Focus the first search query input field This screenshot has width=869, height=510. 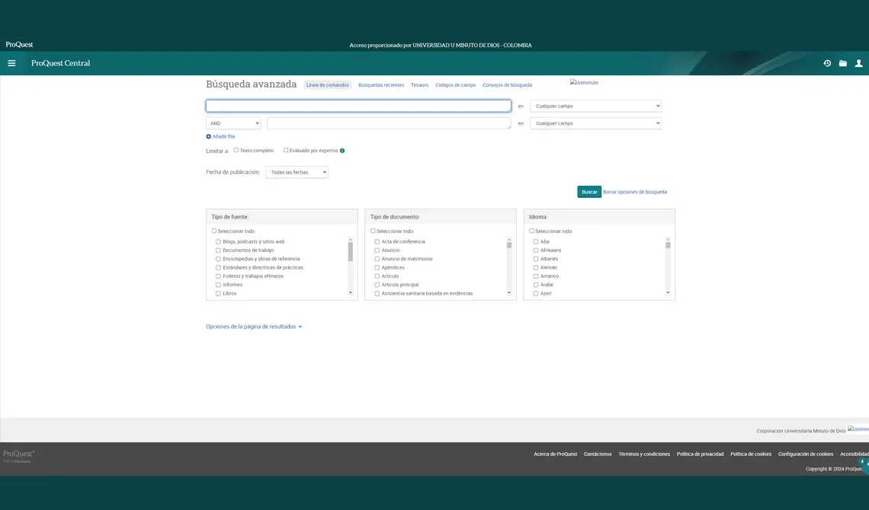click(358, 107)
